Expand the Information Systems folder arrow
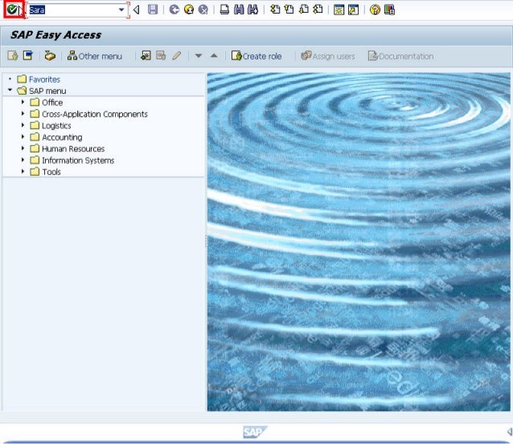This screenshot has height=444, width=513. click(x=23, y=160)
